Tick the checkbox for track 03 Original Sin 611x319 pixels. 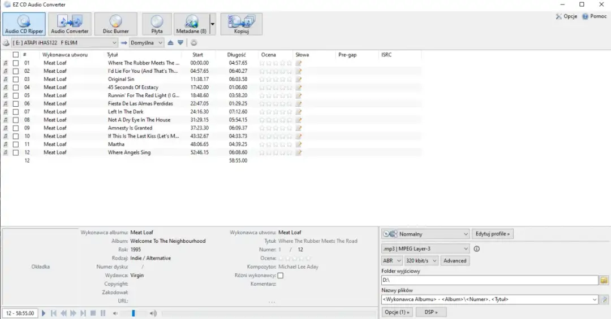16,80
